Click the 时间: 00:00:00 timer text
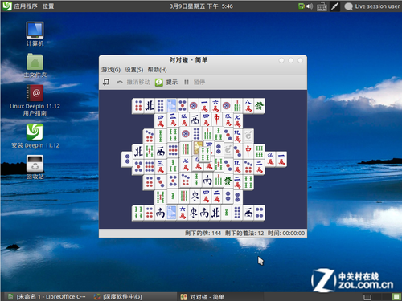Screen dimensions: 402x301 point(286,233)
